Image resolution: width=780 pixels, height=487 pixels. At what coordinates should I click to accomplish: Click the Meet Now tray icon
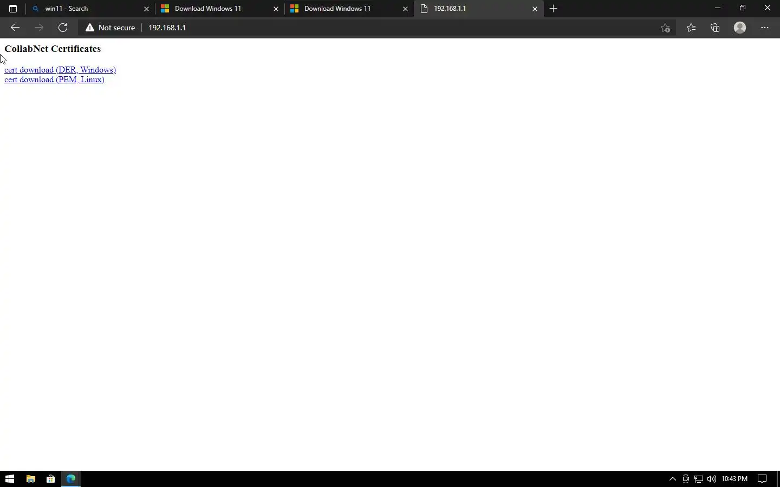click(x=686, y=479)
